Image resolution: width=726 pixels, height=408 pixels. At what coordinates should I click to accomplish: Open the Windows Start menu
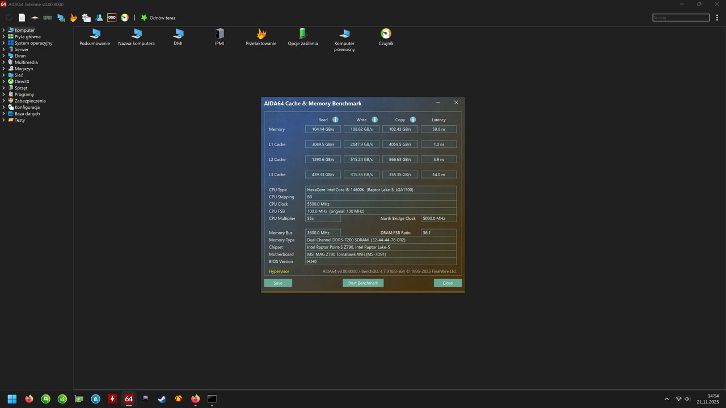[x=12, y=399]
